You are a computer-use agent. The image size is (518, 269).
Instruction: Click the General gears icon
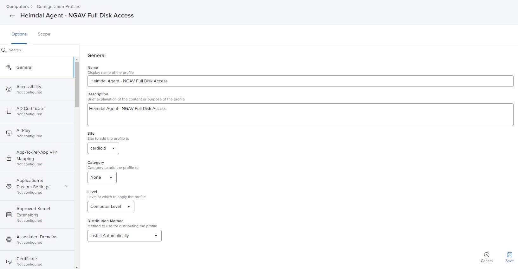[x=9, y=67]
